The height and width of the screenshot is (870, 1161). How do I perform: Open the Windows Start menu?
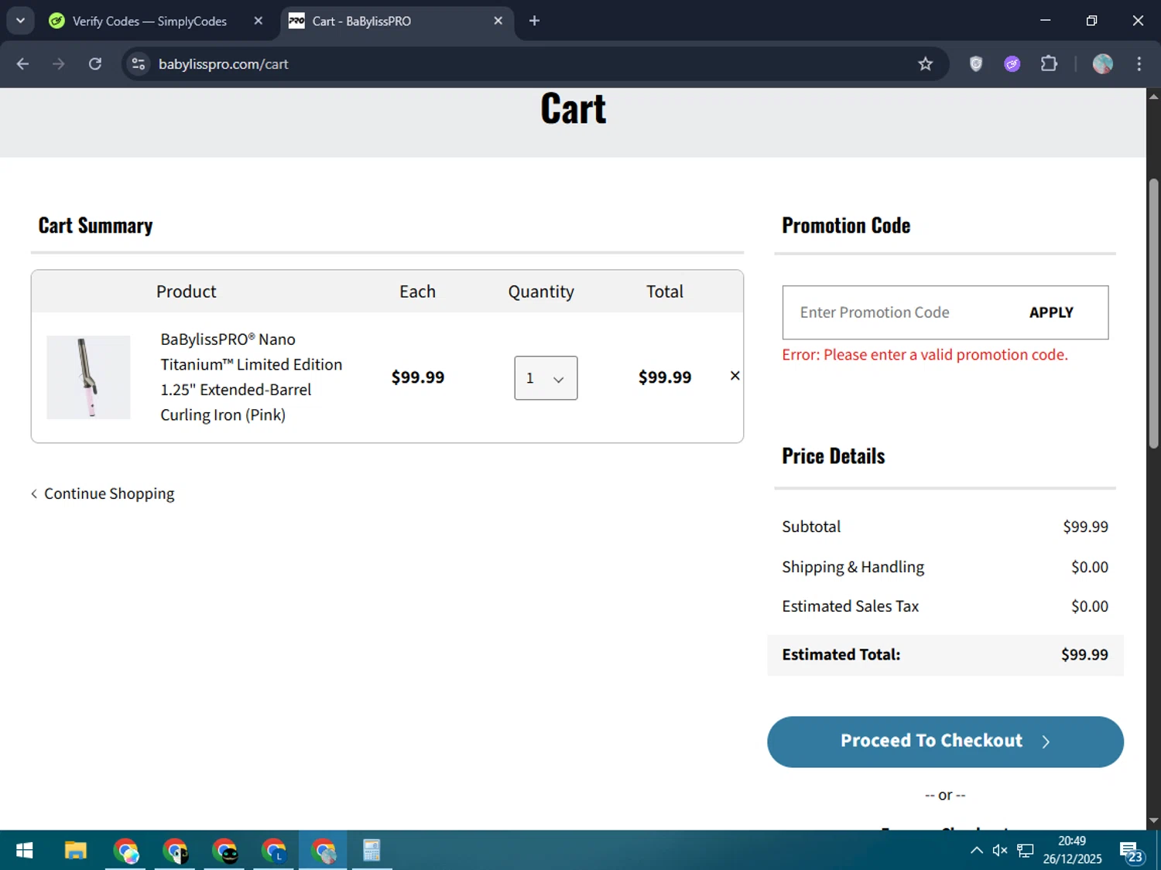pos(24,851)
